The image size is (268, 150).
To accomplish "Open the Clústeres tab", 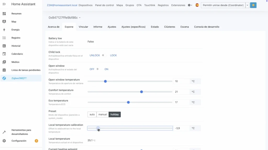I will (170, 27).
